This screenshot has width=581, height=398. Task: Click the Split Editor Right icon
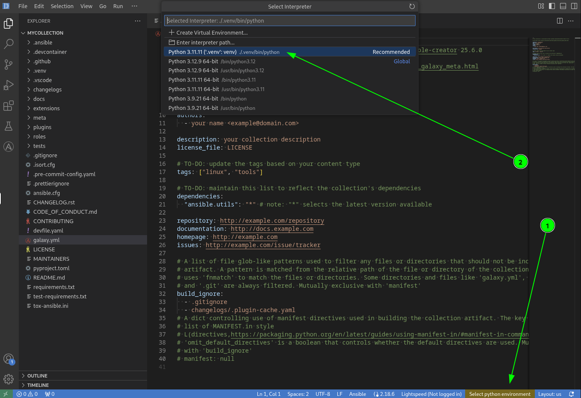[560, 21]
